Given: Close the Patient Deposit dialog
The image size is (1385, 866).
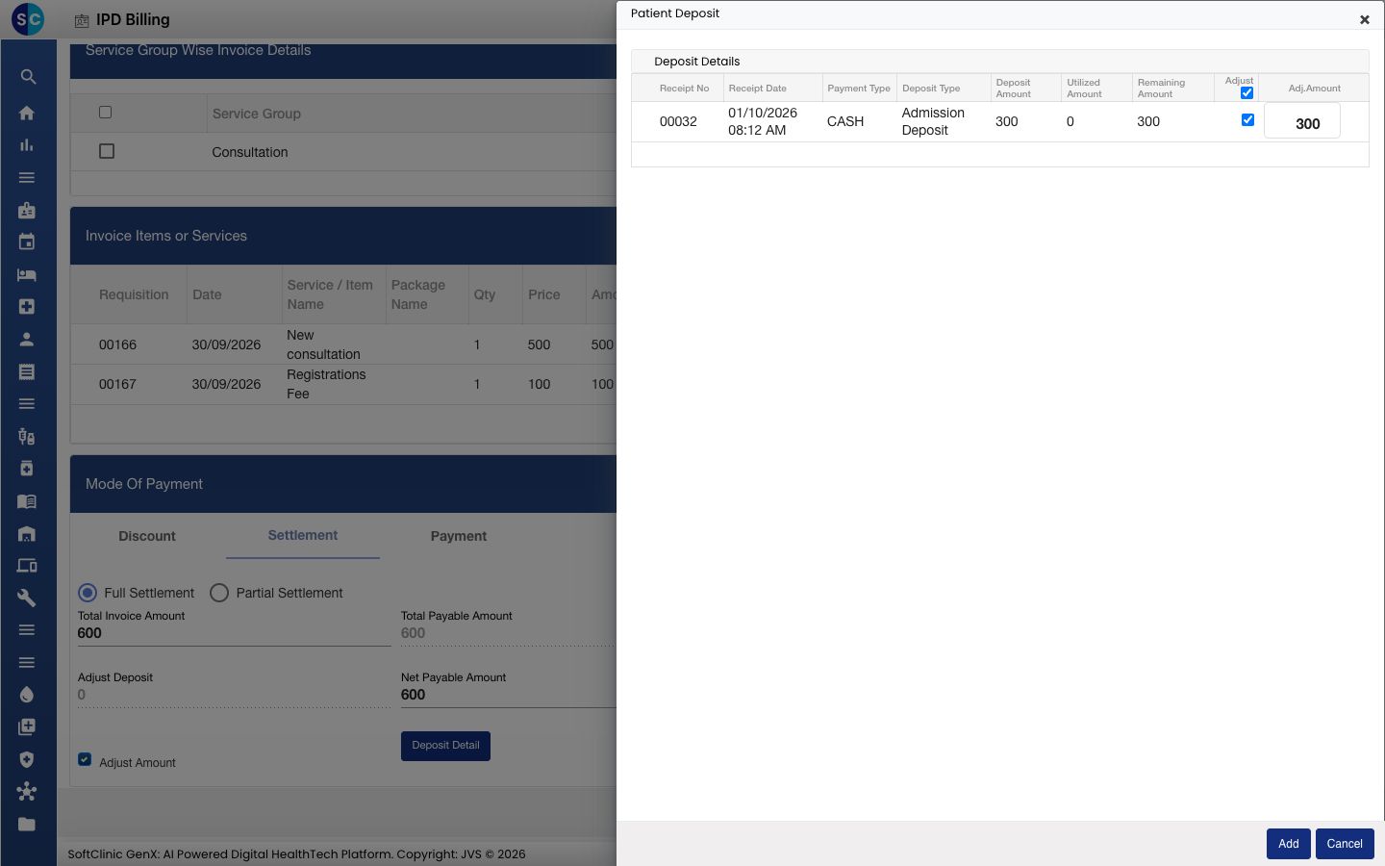Looking at the screenshot, I should click(x=1364, y=19).
